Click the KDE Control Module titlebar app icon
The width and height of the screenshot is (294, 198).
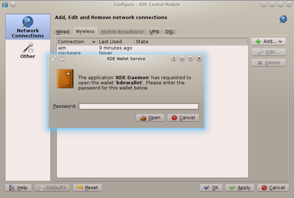tap(5, 4)
